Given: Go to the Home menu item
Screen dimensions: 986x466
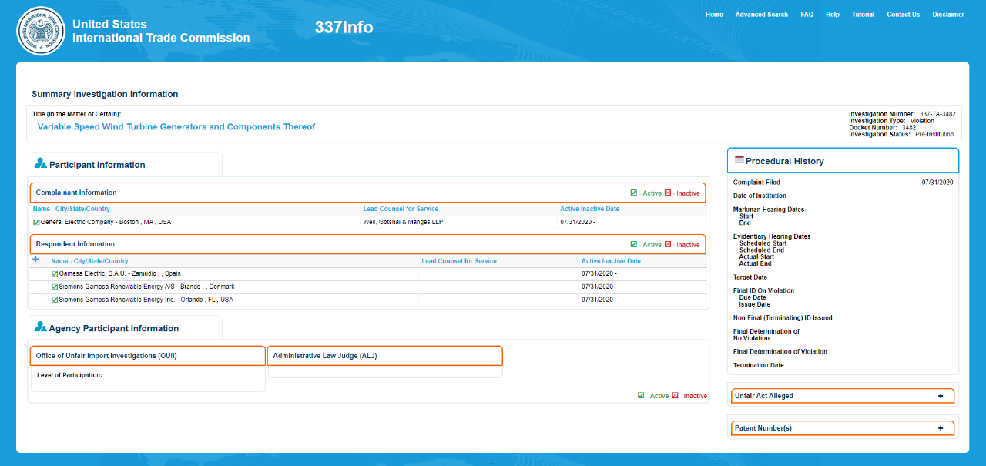Looking at the screenshot, I should pos(714,15).
